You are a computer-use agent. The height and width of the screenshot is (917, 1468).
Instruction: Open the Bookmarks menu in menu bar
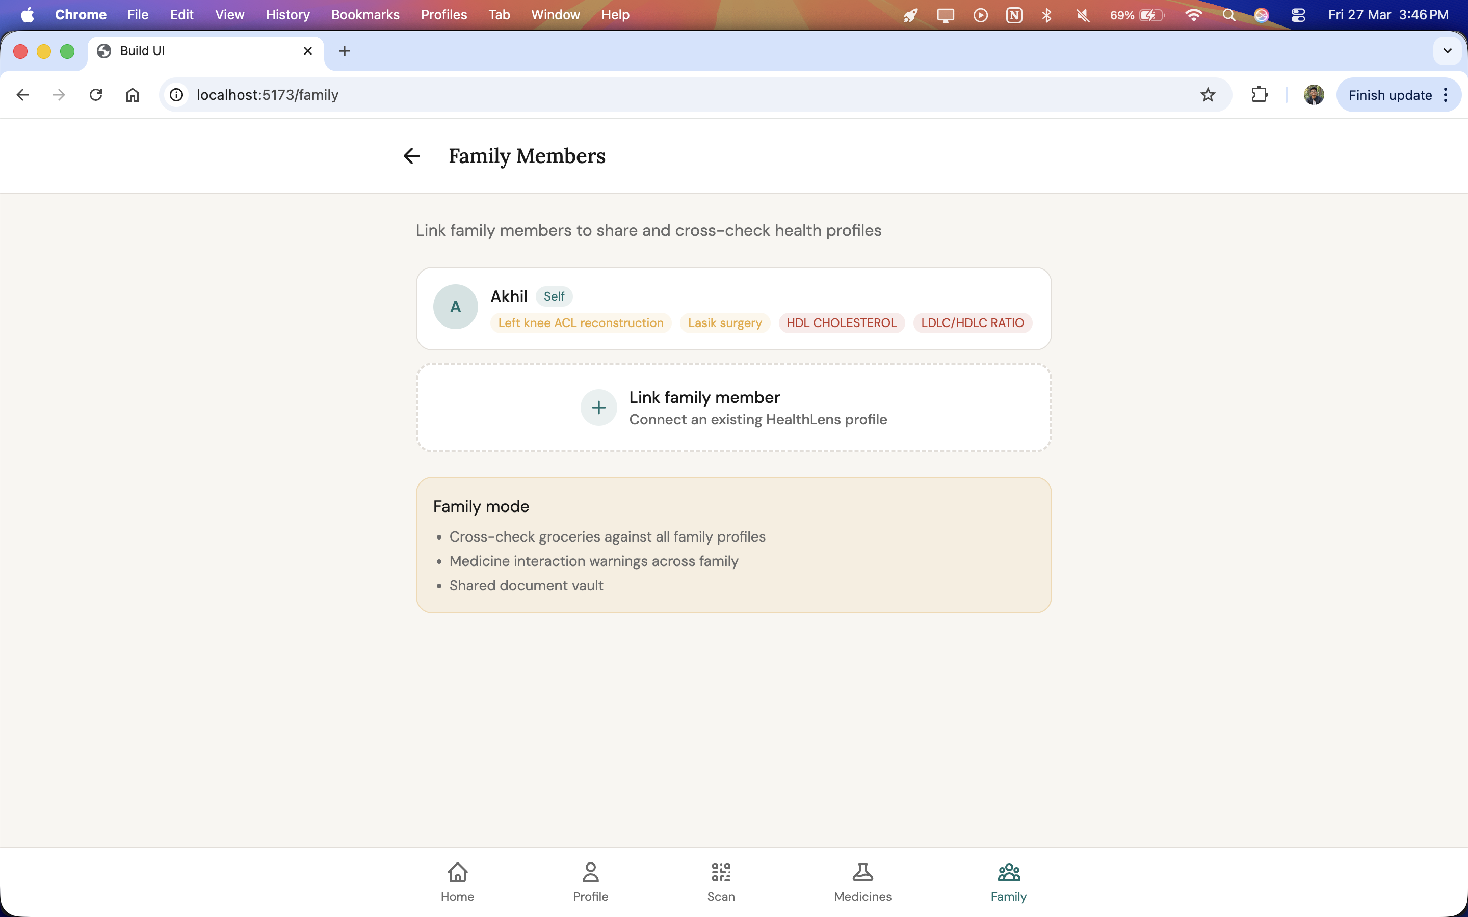click(365, 15)
